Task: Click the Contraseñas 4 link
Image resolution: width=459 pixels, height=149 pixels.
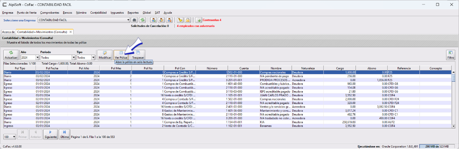Action: point(212,20)
